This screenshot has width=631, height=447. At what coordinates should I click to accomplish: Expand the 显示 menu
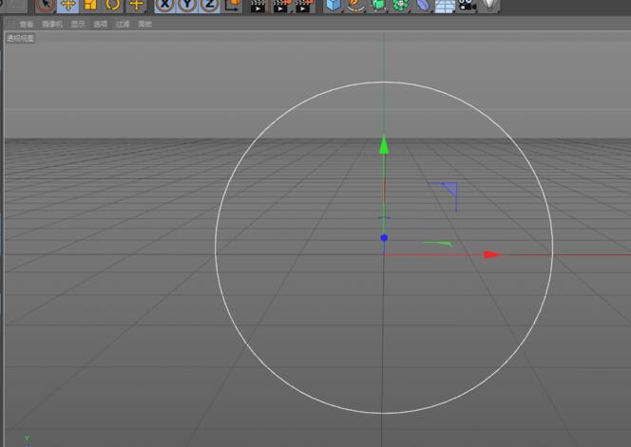[x=77, y=24]
